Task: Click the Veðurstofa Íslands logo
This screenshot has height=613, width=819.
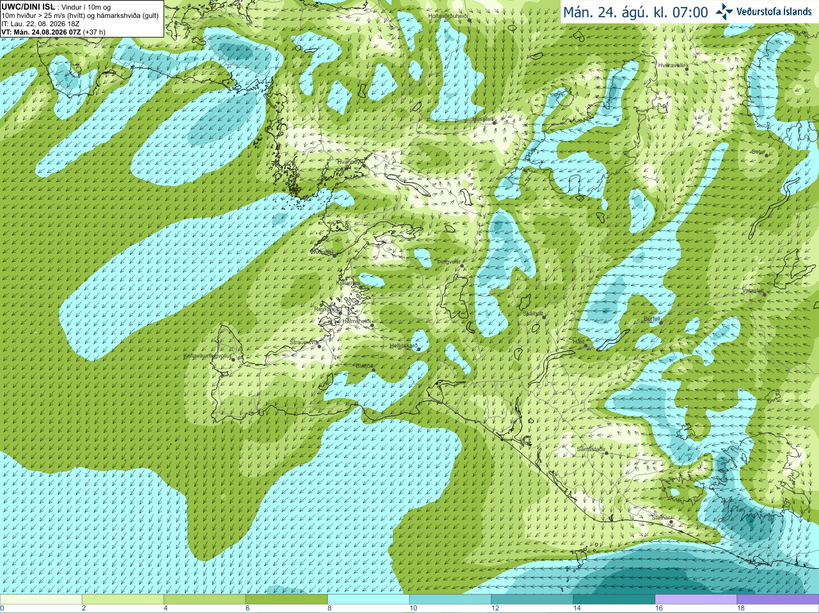Action: click(763, 12)
